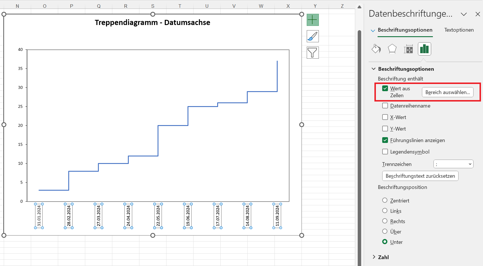Image resolution: width=483 pixels, height=266 pixels.
Task: Select chart title Treppendiagramm - Datumsachse
Action: click(x=152, y=22)
